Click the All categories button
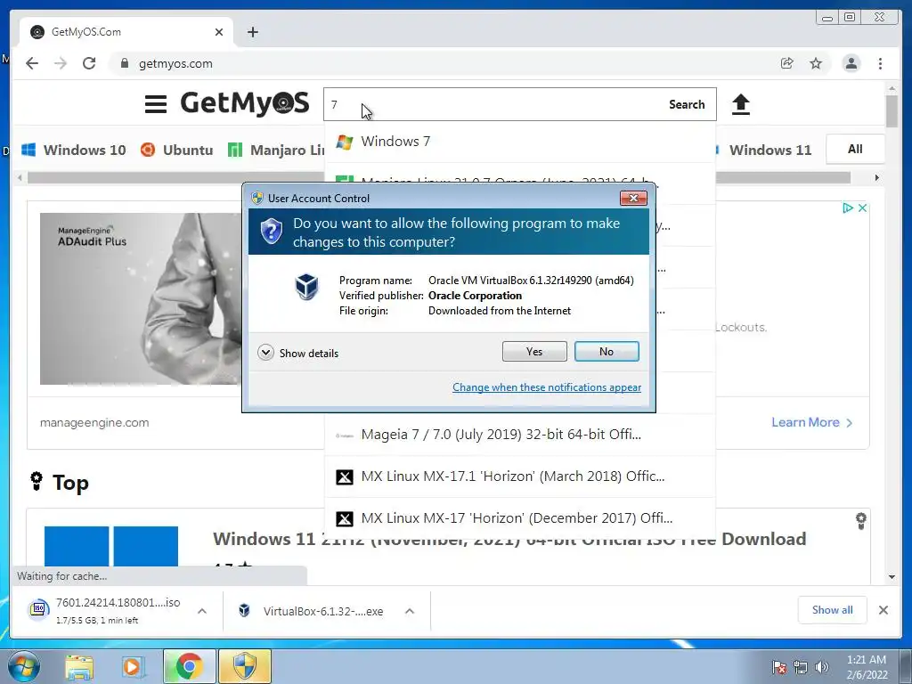Image resolution: width=912 pixels, height=684 pixels. point(855,149)
